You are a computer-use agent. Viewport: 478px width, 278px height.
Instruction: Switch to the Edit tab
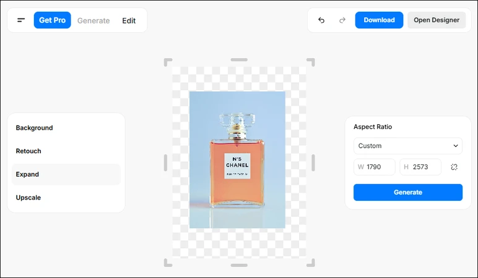point(129,20)
